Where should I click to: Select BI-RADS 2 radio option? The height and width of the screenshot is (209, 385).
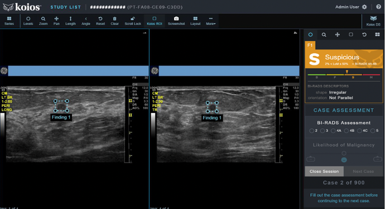pos(311,131)
